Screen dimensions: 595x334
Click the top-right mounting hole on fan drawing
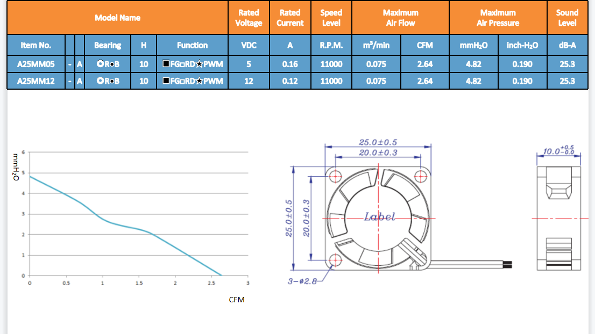click(x=421, y=176)
